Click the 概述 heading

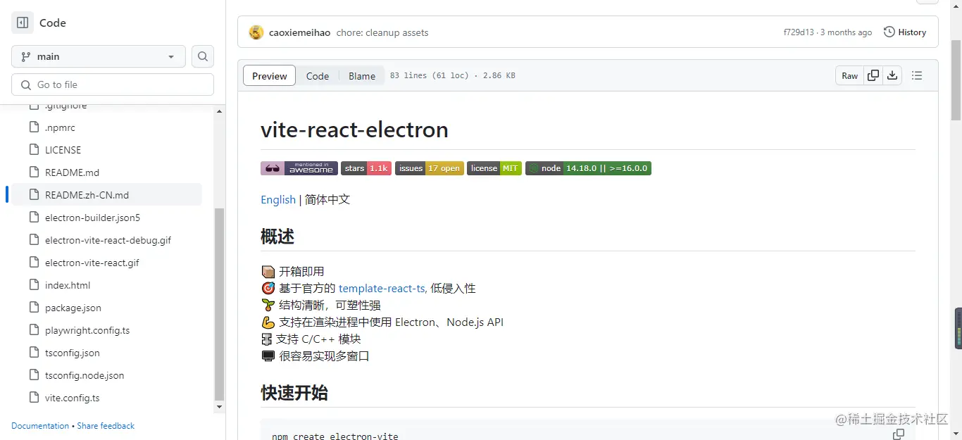(277, 237)
